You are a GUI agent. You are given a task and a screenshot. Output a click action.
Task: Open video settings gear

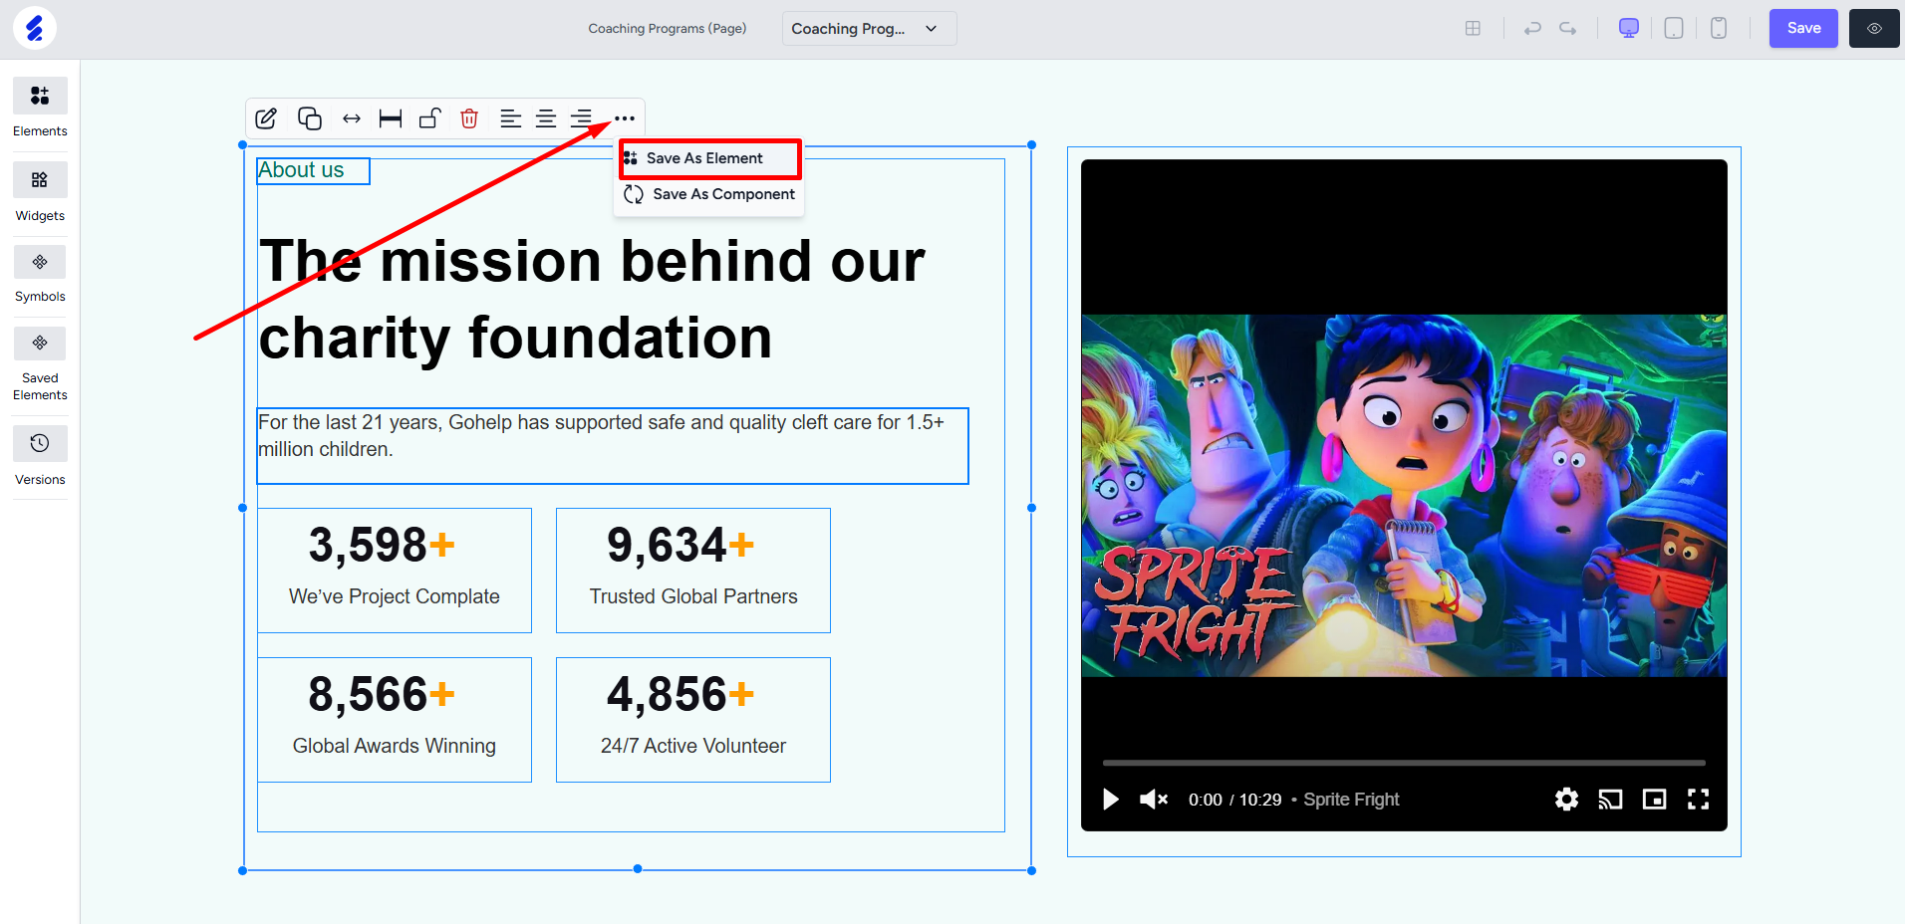tap(1566, 800)
